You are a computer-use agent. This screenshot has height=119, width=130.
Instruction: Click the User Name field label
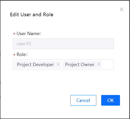[x=29, y=34]
